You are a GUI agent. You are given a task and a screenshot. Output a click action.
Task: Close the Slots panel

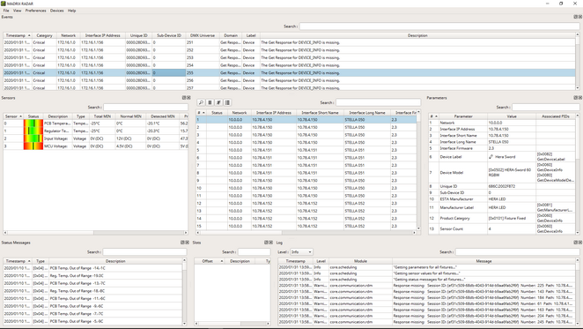click(x=270, y=243)
